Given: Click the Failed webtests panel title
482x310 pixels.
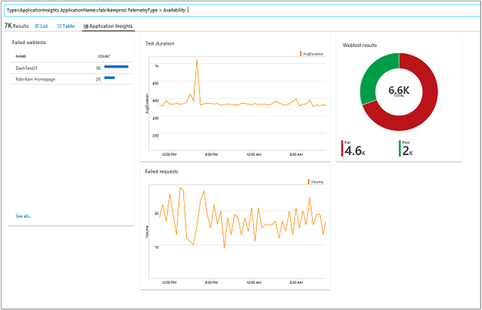Looking at the screenshot, I should pos(29,42).
